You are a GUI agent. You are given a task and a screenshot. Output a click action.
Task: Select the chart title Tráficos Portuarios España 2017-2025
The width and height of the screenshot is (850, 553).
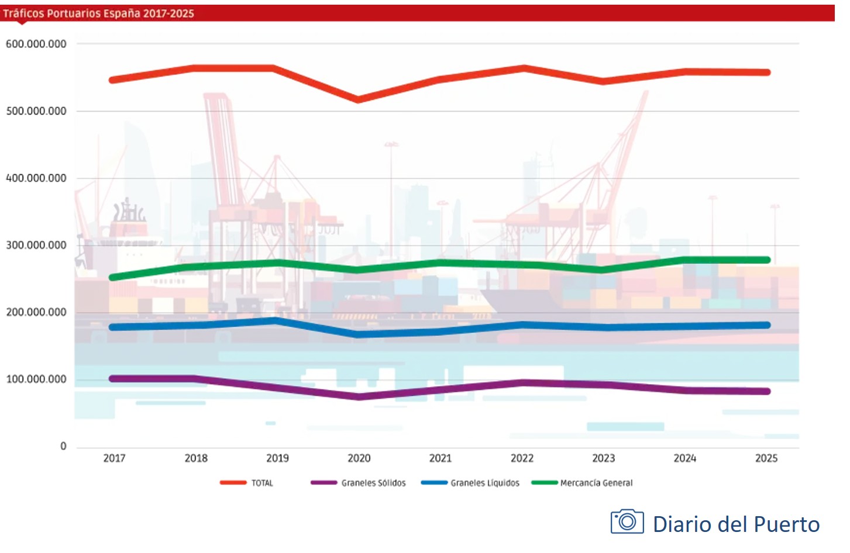point(98,13)
